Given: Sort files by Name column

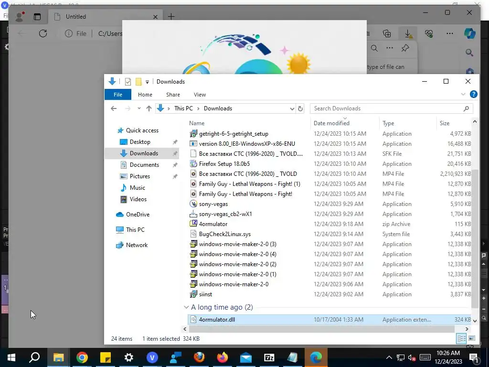Looking at the screenshot, I should tap(197, 123).
